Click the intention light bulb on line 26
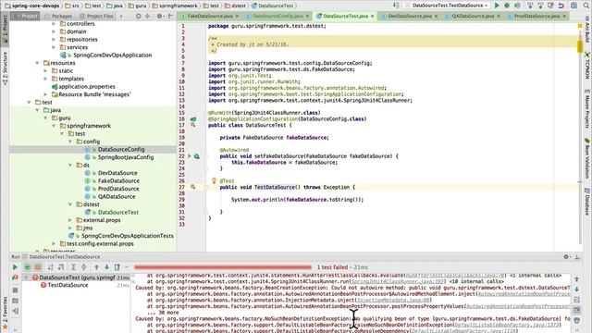592x333 pixels. [214, 181]
